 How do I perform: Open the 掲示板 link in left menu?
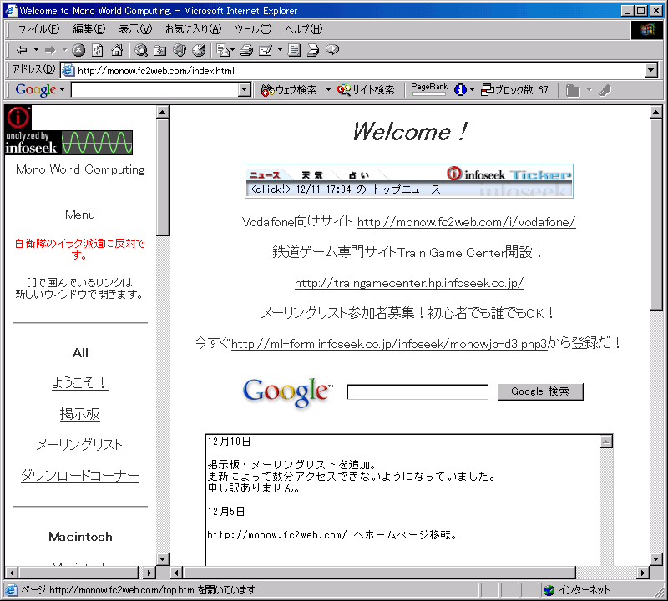80,414
